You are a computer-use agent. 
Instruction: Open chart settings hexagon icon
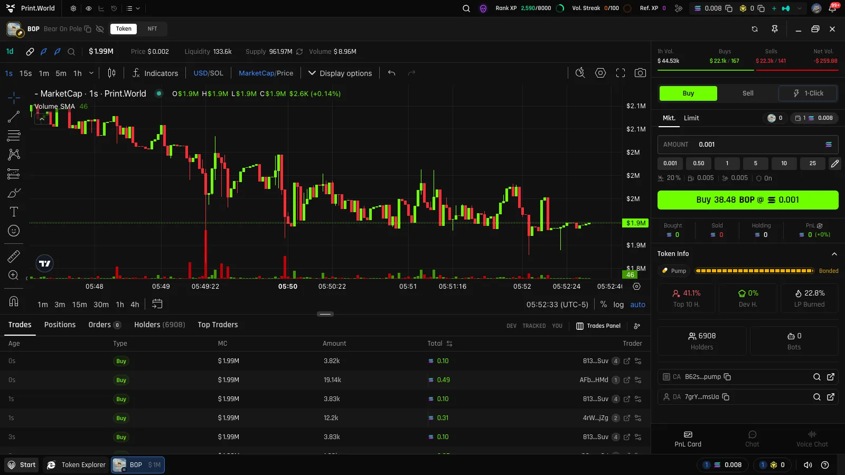point(600,73)
